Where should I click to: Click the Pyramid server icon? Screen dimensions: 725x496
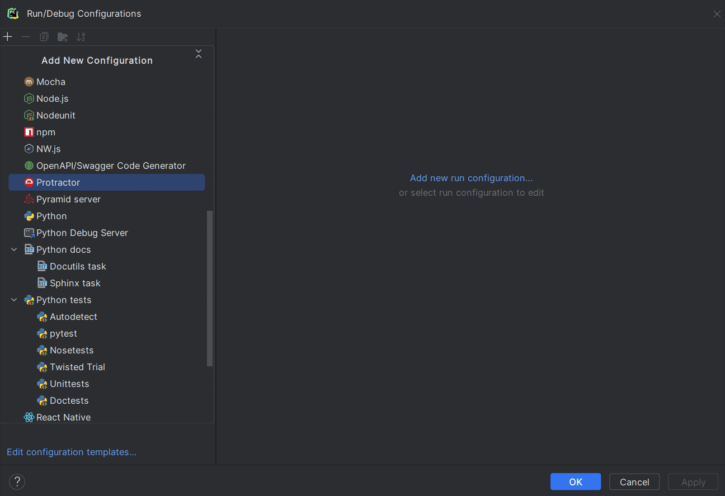point(29,199)
